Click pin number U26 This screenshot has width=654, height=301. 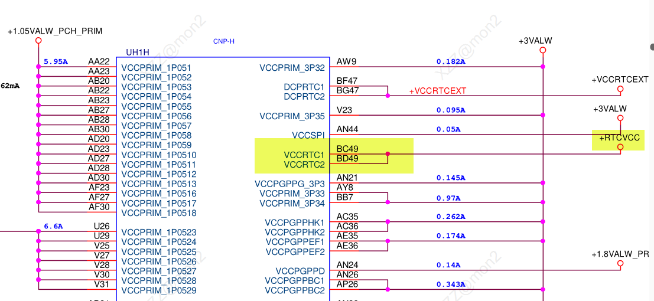tap(102, 227)
